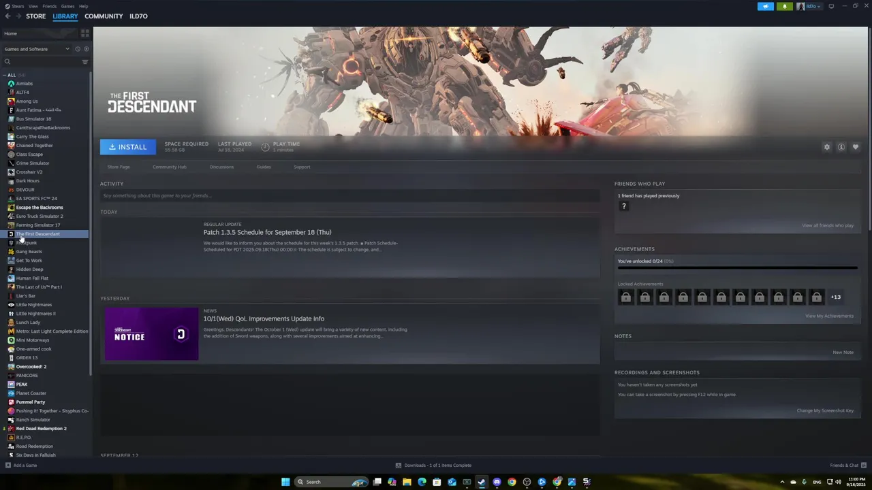Create a New Note
The width and height of the screenshot is (872, 490).
843,353
